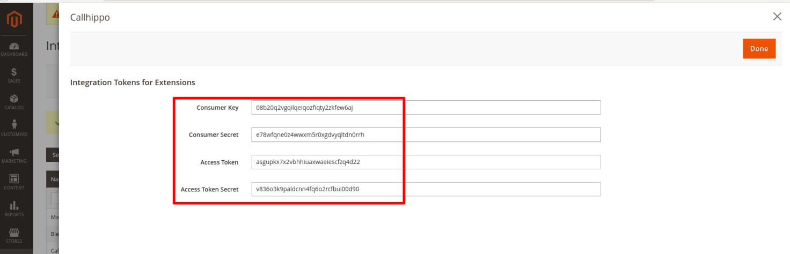790x254 pixels.
Task: Click the Integration Tokens for Extensions heading
Action: (133, 83)
